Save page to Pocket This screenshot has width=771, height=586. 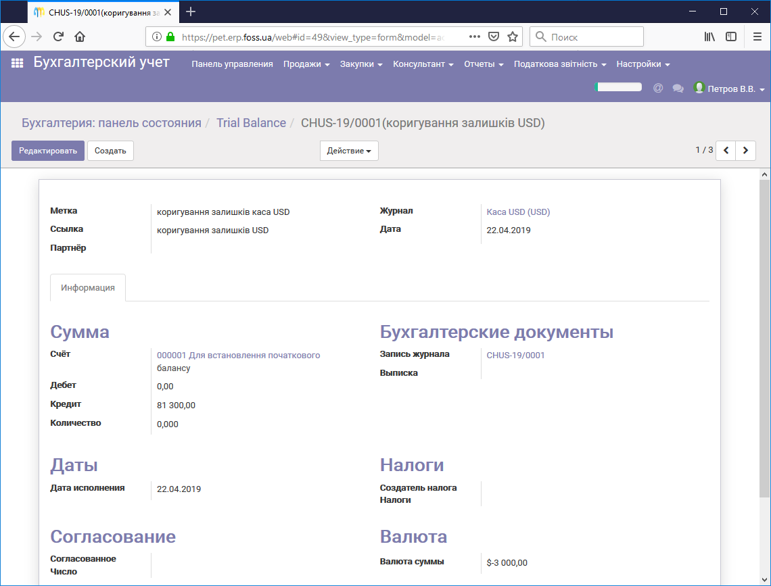(x=494, y=37)
